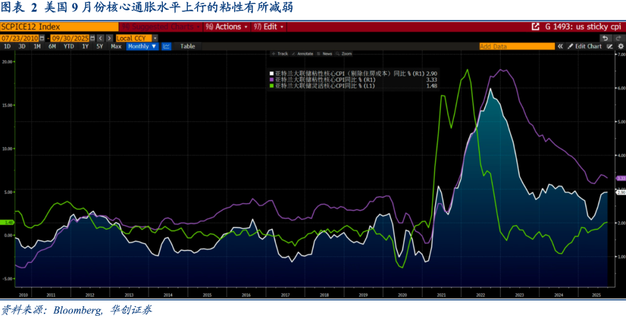Select the YTD range tab
626x316 pixels.
click(68, 46)
